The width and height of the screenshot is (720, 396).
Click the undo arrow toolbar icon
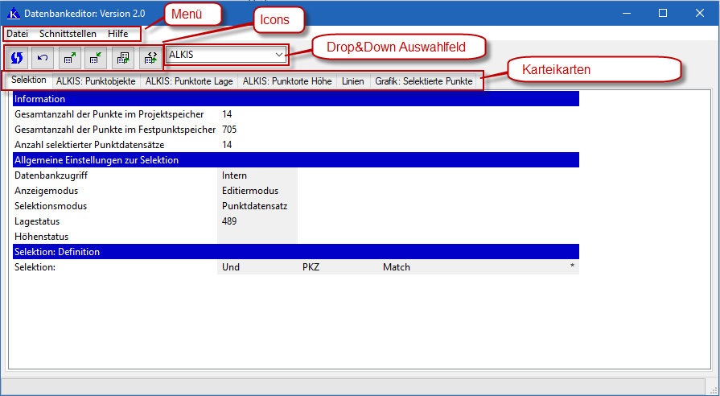(43, 57)
